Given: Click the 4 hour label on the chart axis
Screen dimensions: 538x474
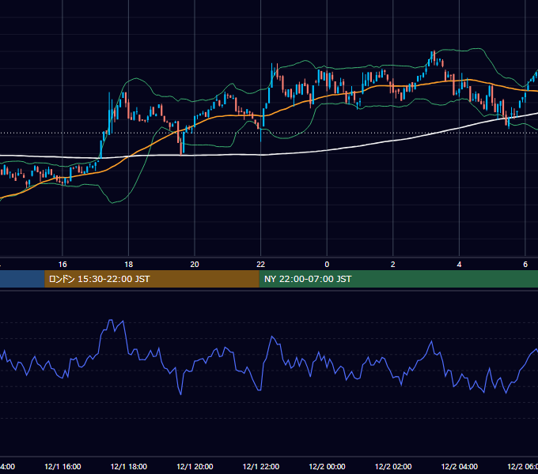Looking at the screenshot, I should pos(459,265).
